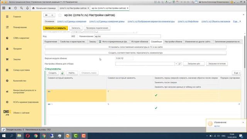The width and height of the screenshot is (247, 139).
Task: Open wp.loc link in notification
Action: point(217,126)
